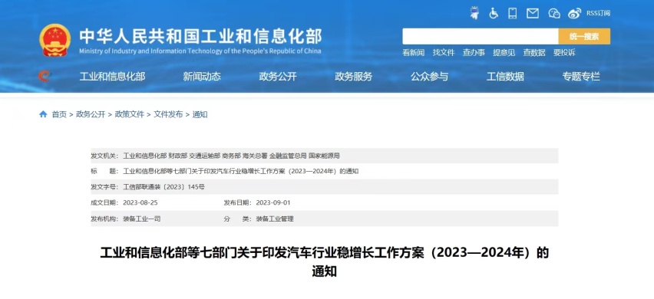Click the 统一搜索 button
This screenshot has width=654, height=299.
(x=584, y=36)
